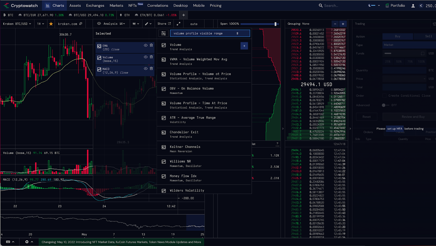Viewport: 436px width, 246px height.
Task: Adjust the Funds amount slider
Action: 388,53
